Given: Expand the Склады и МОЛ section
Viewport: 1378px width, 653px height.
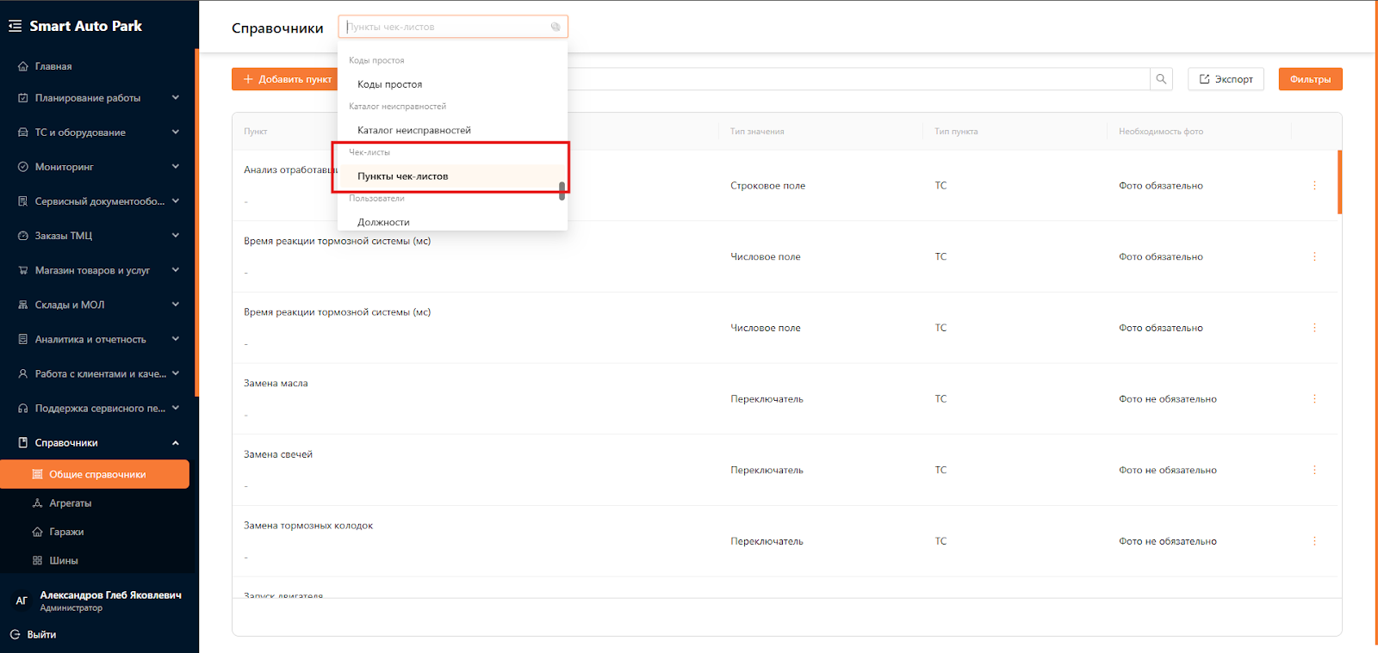Looking at the screenshot, I should pos(176,305).
